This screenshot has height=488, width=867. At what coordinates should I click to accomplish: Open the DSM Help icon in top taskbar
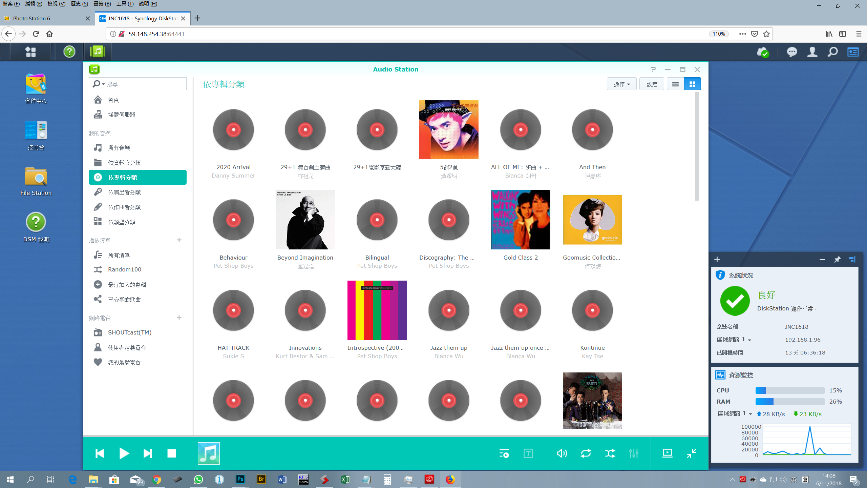[x=69, y=52]
